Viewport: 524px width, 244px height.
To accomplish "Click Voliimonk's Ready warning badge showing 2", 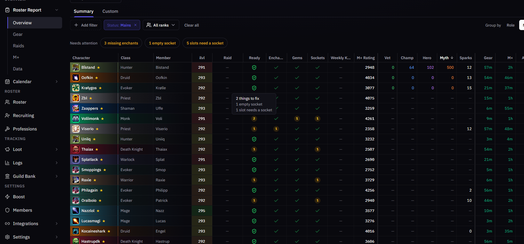I will click(254, 119).
